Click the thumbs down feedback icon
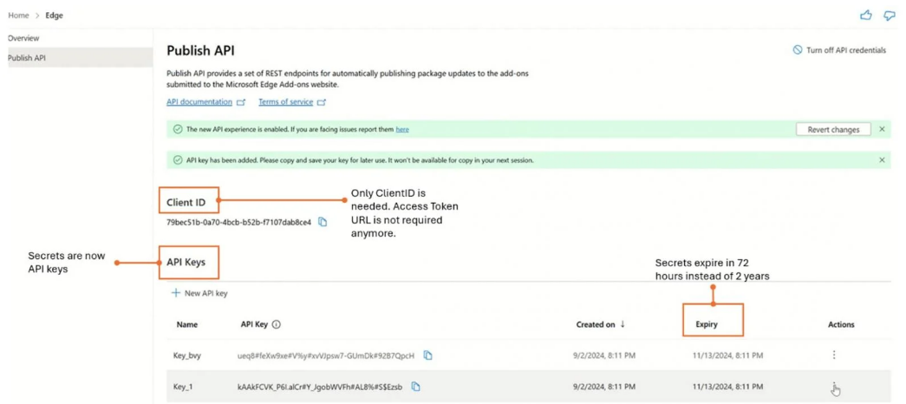 click(890, 16)
